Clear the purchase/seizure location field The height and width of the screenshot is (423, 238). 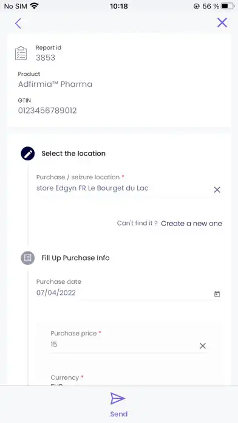[x=217, y=190]
